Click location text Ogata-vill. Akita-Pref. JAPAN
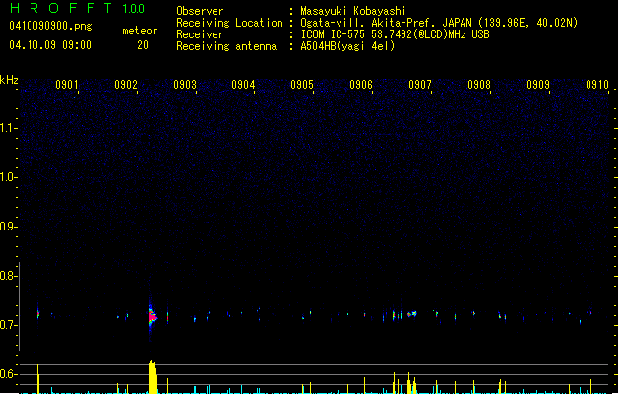Screen dimensions: 619x394 click(386, 23)
